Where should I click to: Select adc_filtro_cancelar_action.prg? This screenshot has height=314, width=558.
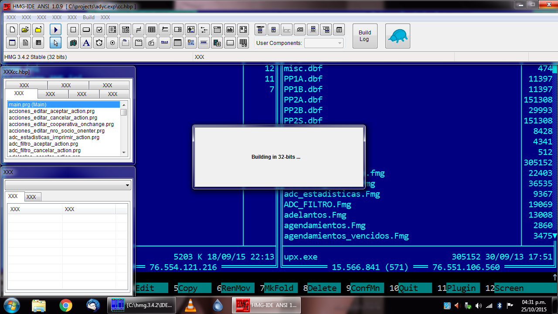pos(64,150)
